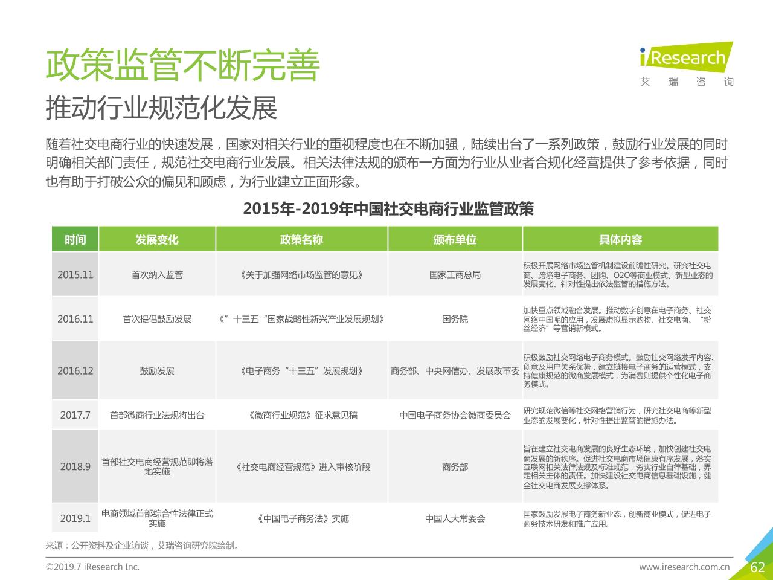Viewport: 773px width, 580px height.
Task: Click the 时间 column header
Action: [75, 239]
